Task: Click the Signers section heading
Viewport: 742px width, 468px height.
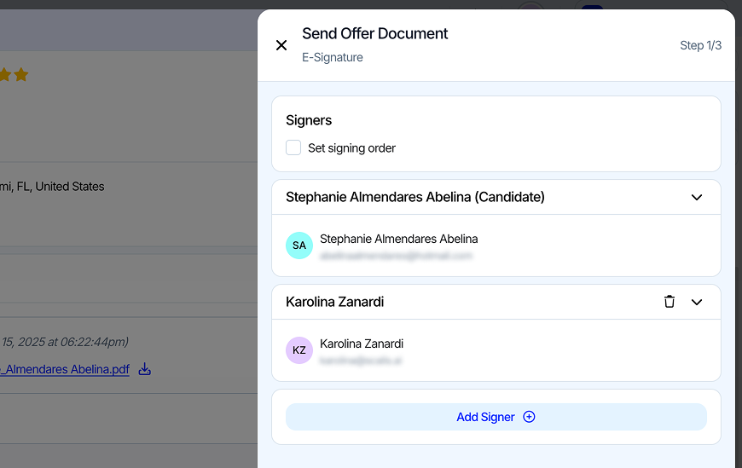Action: tap(309, 120)
